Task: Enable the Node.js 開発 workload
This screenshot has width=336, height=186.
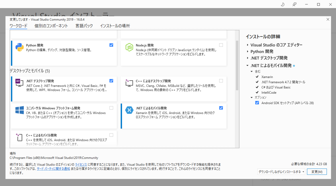Action: [221, 45]
